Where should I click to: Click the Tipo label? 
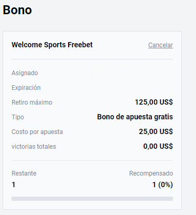(x=18, y=117)
